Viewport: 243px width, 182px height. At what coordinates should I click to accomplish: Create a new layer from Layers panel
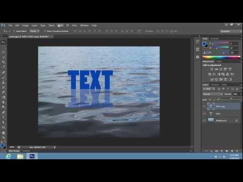point(232,151)
